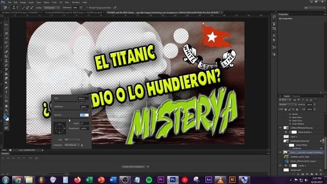This screenshot has height=184, width=327.
Task: Click Lock image pixels brush icon
Action: click(290, 109)
